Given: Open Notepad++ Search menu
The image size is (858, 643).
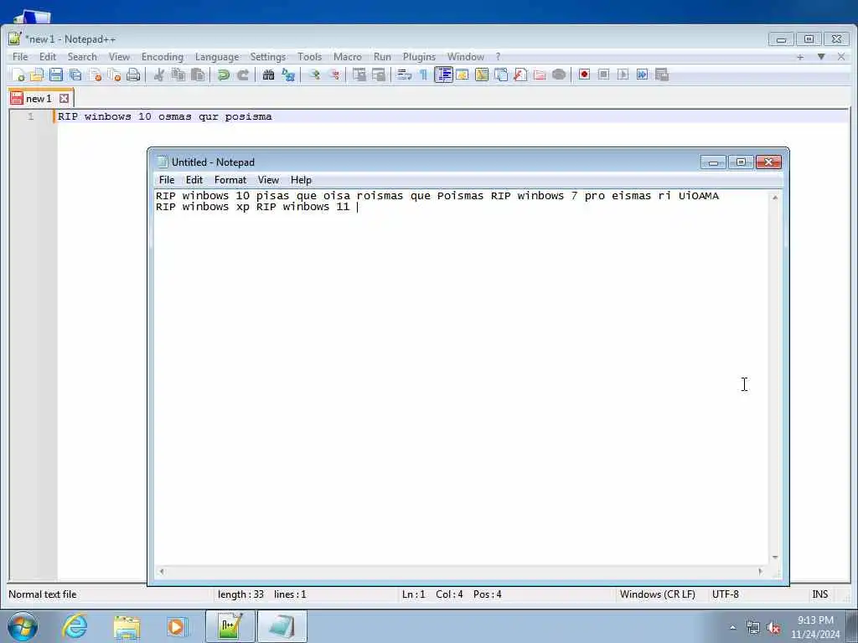Looking at the screenshot, I should [82, 57].
